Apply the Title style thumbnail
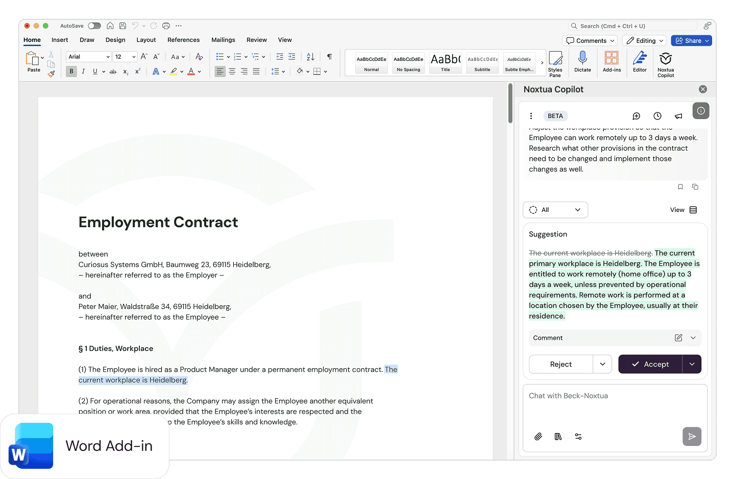This screenshot has width=735, height=479. tap(446, 63)
